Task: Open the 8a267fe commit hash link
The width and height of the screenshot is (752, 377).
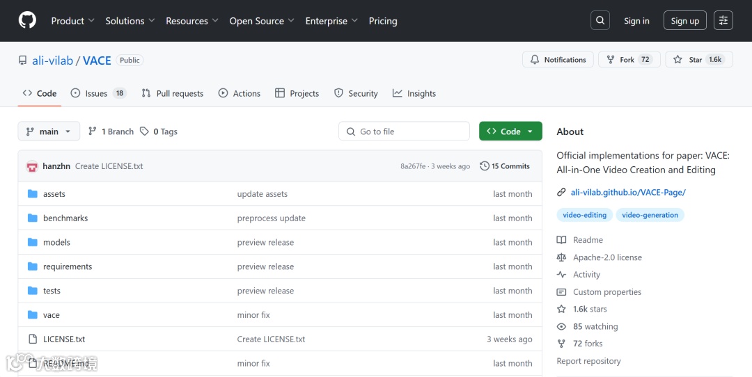Action: pos(413,166)
